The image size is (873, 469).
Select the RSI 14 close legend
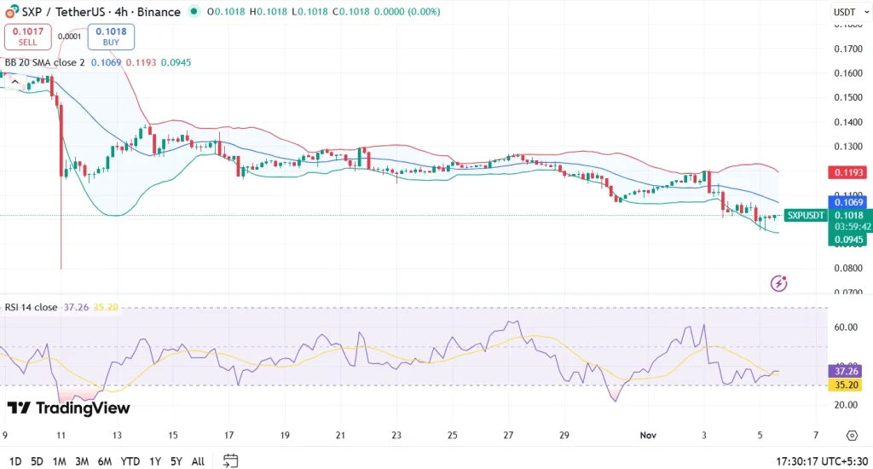[32, 307]
